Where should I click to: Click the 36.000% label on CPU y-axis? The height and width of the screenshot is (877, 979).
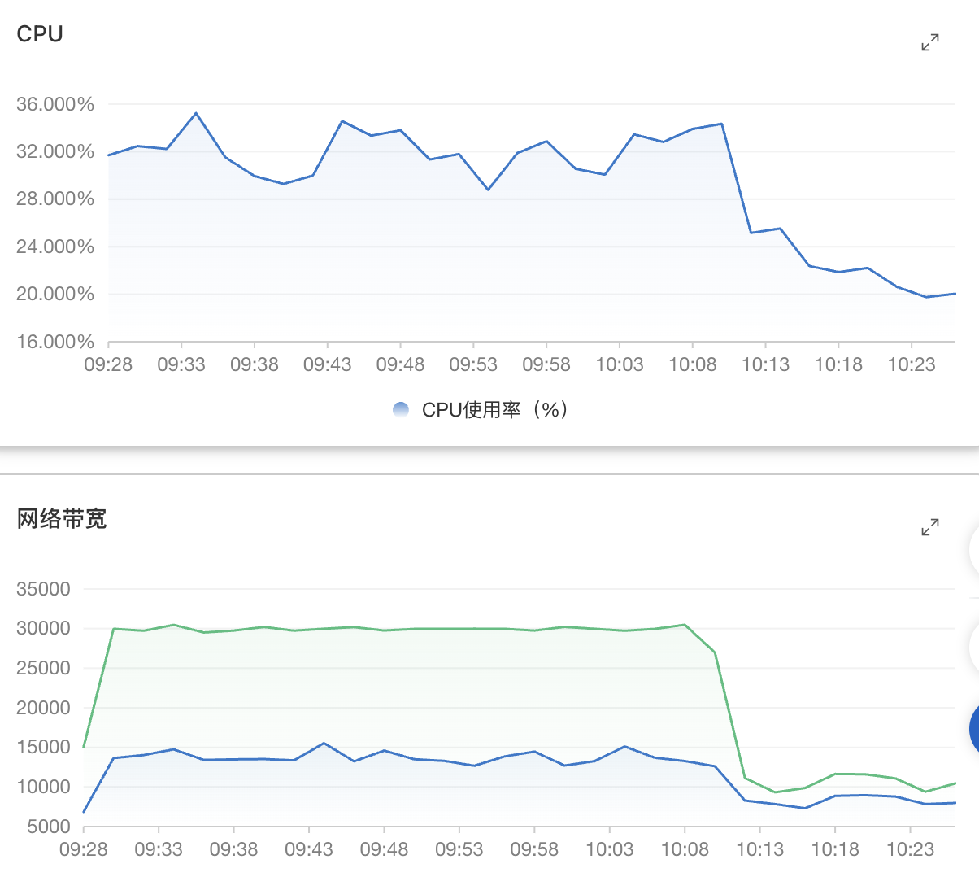[55, 104]
